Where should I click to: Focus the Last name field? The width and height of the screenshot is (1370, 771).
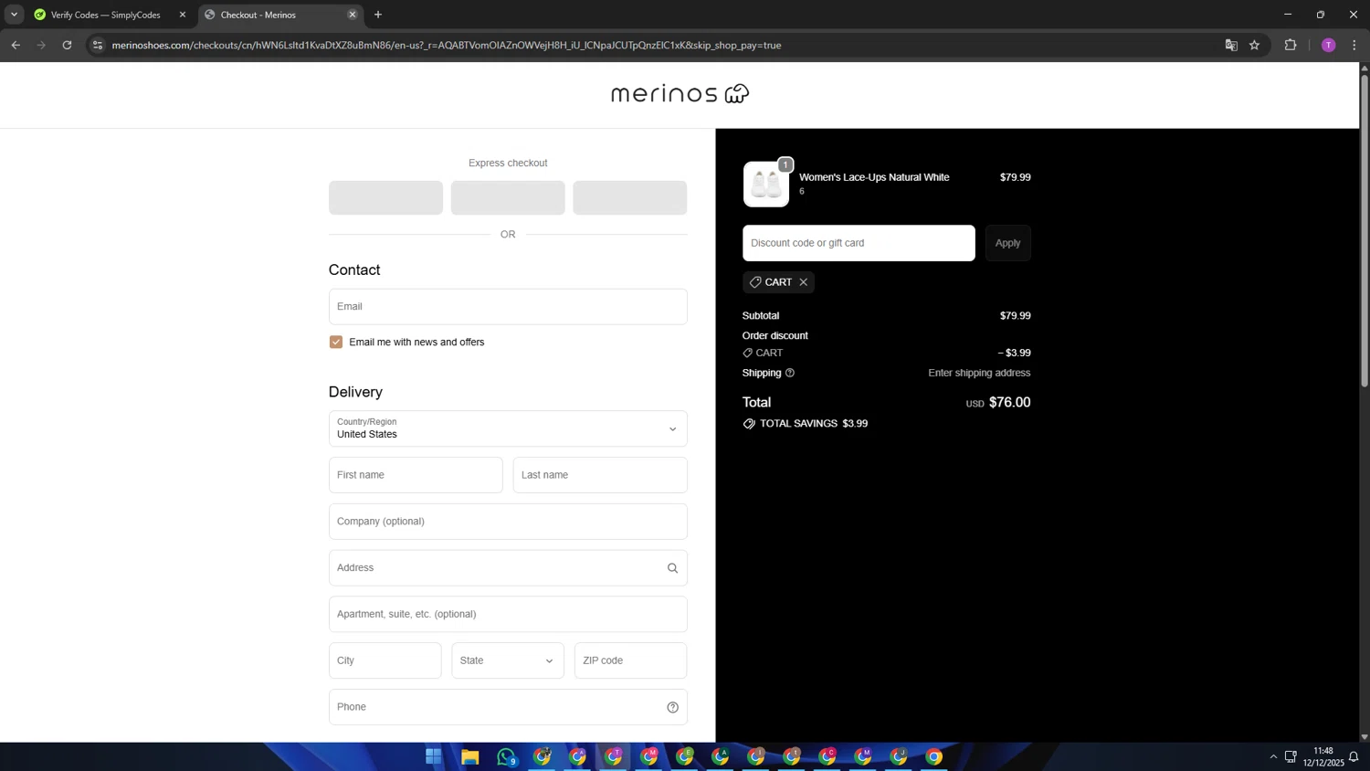coord(600,475)
